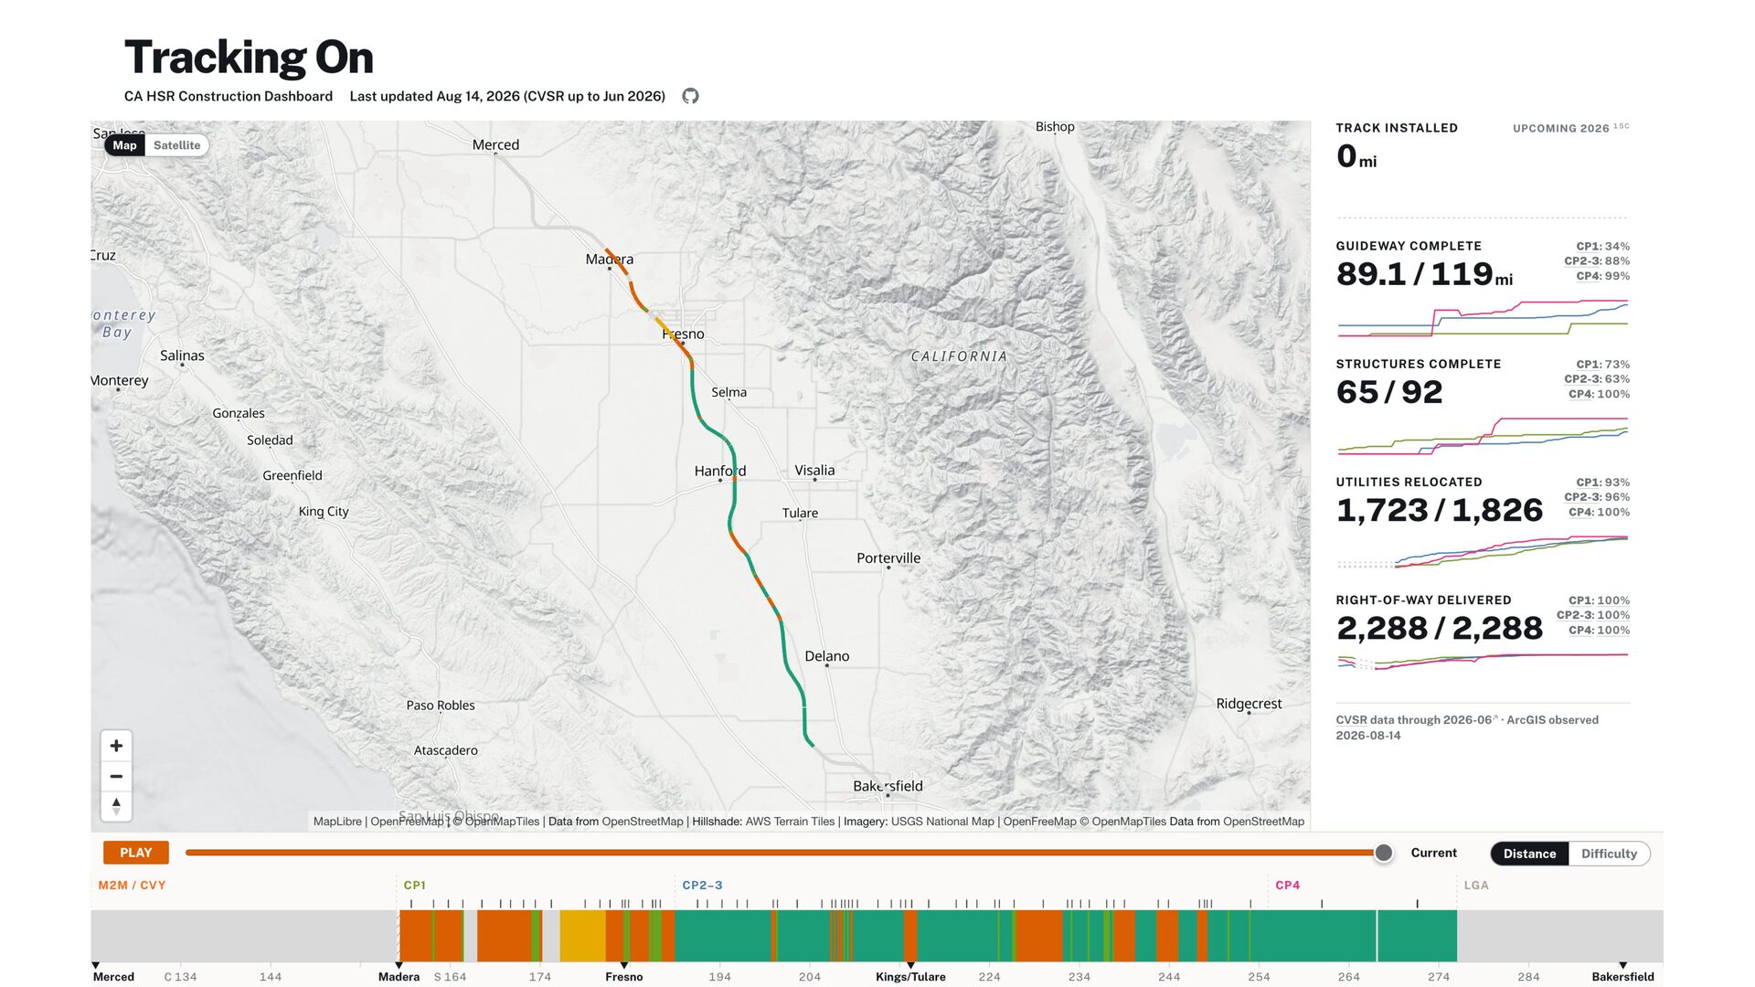Open the MapLibre attribution link
The width and height of the screenshot is (1755, 987).
pos(337,822)
